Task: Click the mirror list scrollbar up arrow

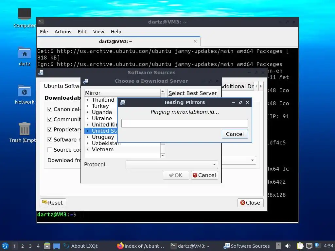Action: pos(163,92)
